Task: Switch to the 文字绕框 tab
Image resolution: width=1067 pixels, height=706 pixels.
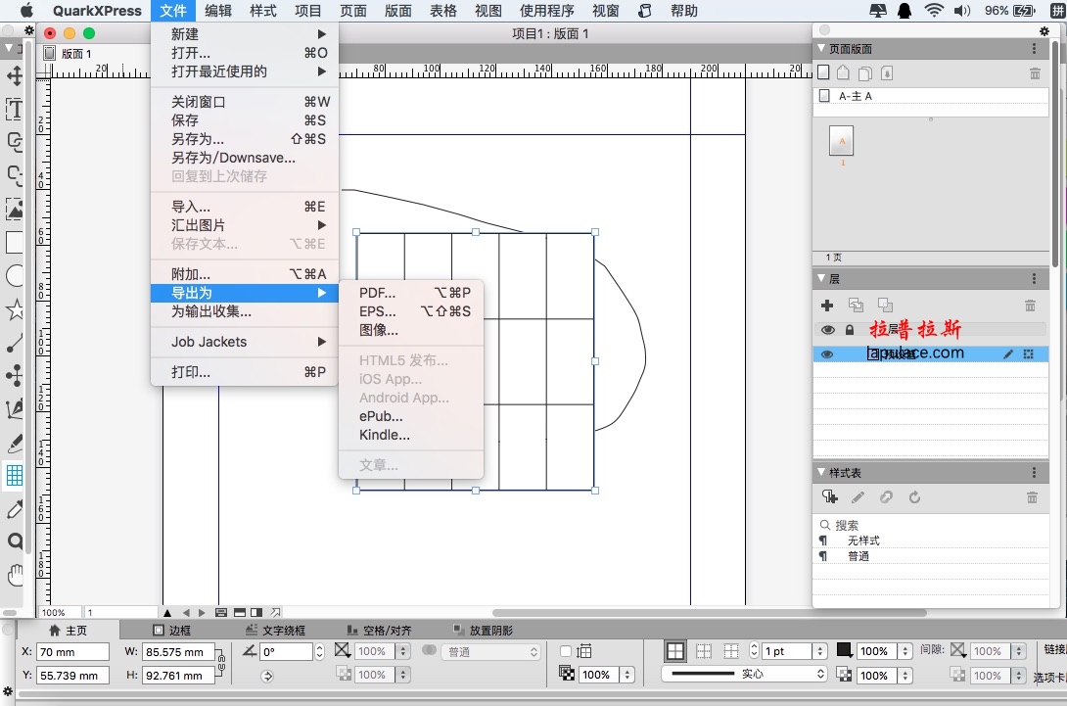Action: point(275,630)
